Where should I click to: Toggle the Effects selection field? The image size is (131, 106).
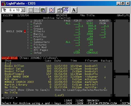click(x=31, y=31)
